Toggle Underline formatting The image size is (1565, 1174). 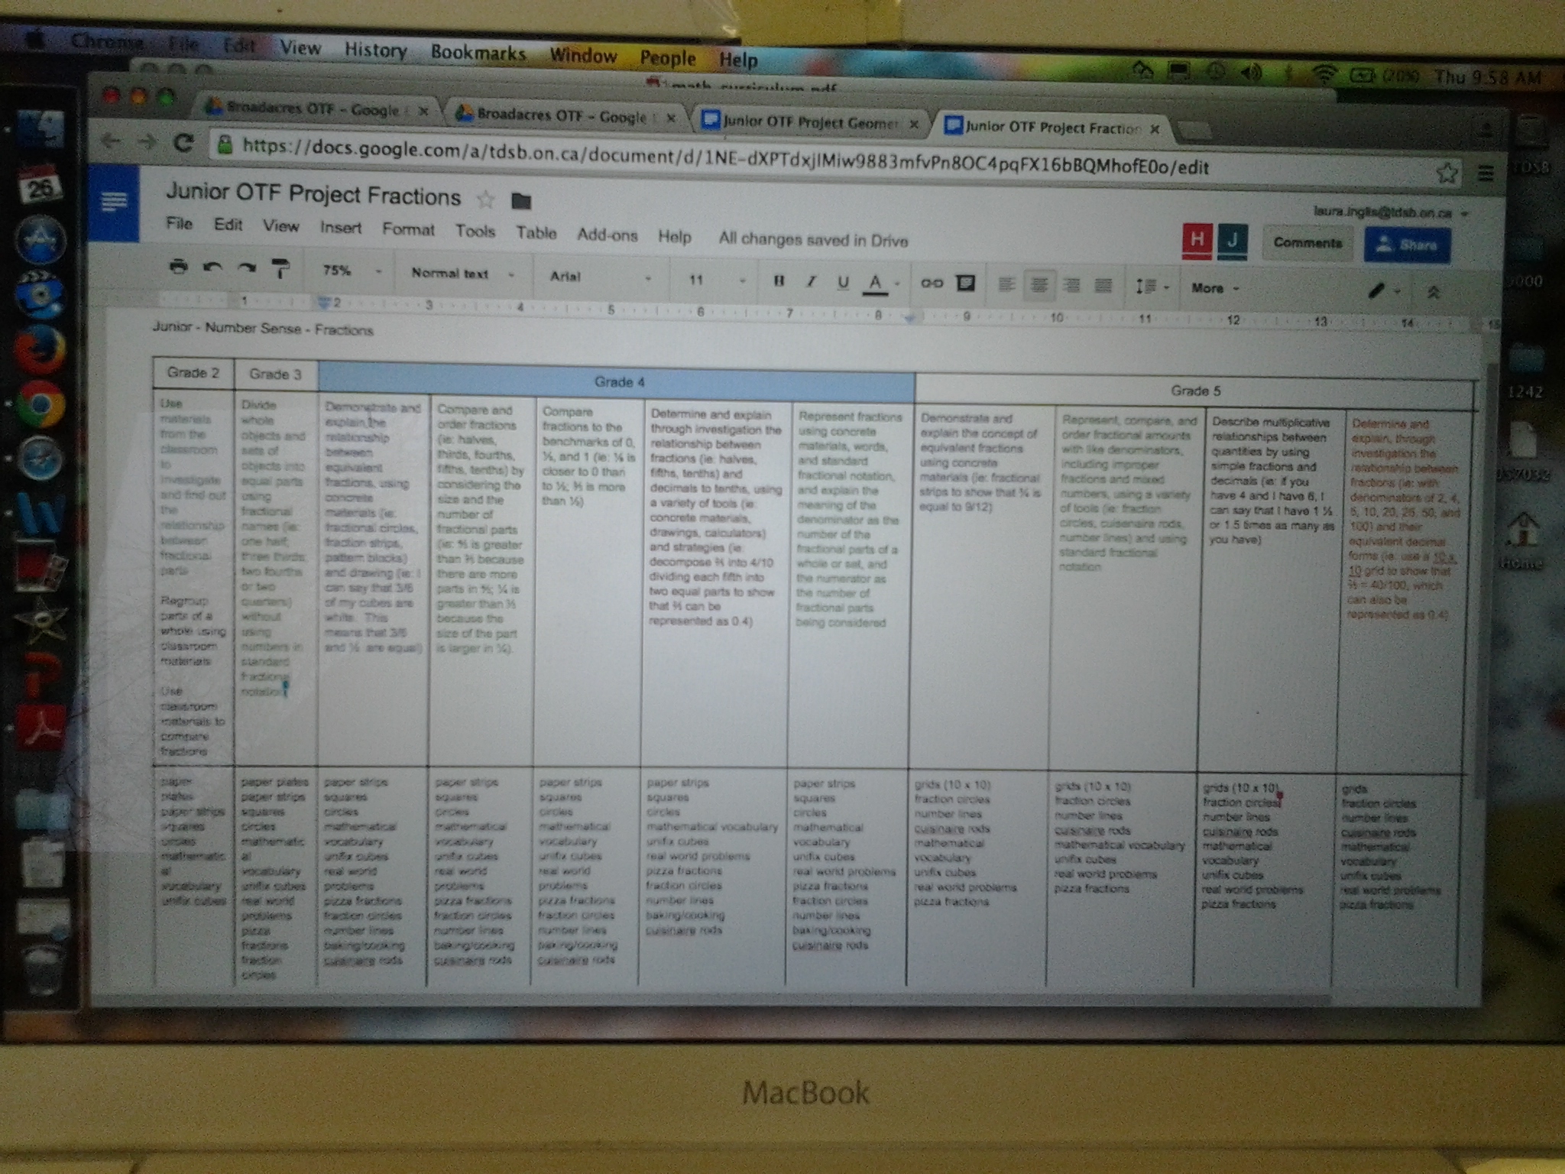(x=843, y=282)
